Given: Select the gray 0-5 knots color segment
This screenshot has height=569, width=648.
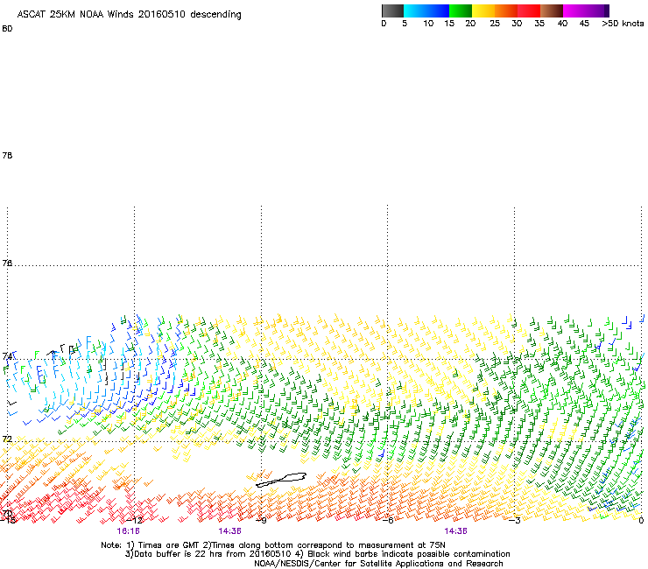Looking at the screenshot, I should [x=392, y=11].
